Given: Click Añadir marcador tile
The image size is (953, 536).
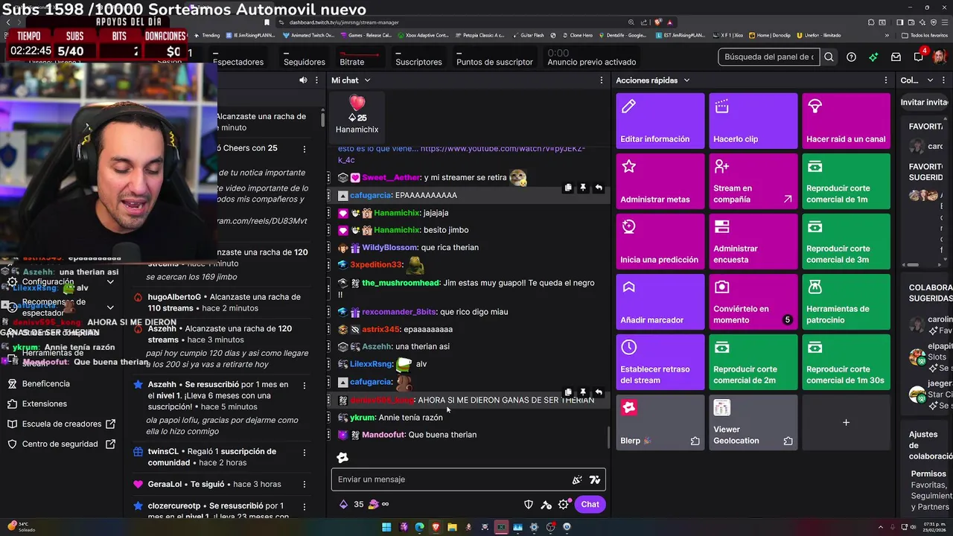Looking at the screenshot, I should point(660,301).
